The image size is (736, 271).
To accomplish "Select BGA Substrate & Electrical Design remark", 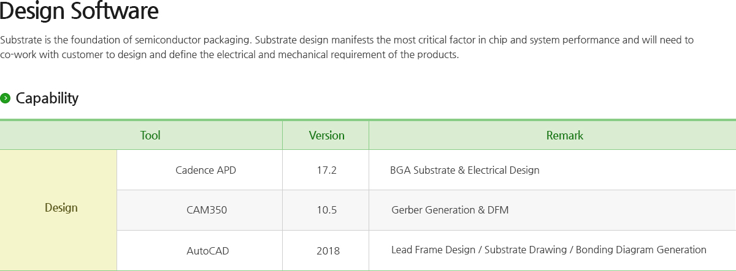I will point(465,170).
